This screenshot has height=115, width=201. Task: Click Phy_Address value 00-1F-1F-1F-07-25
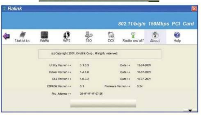point(91,94)
